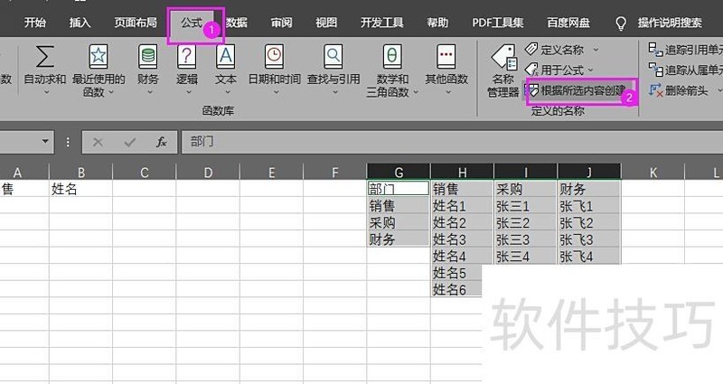Select cell 张三2
Viewport: 723px width, 384px height.
pos(525,222)
